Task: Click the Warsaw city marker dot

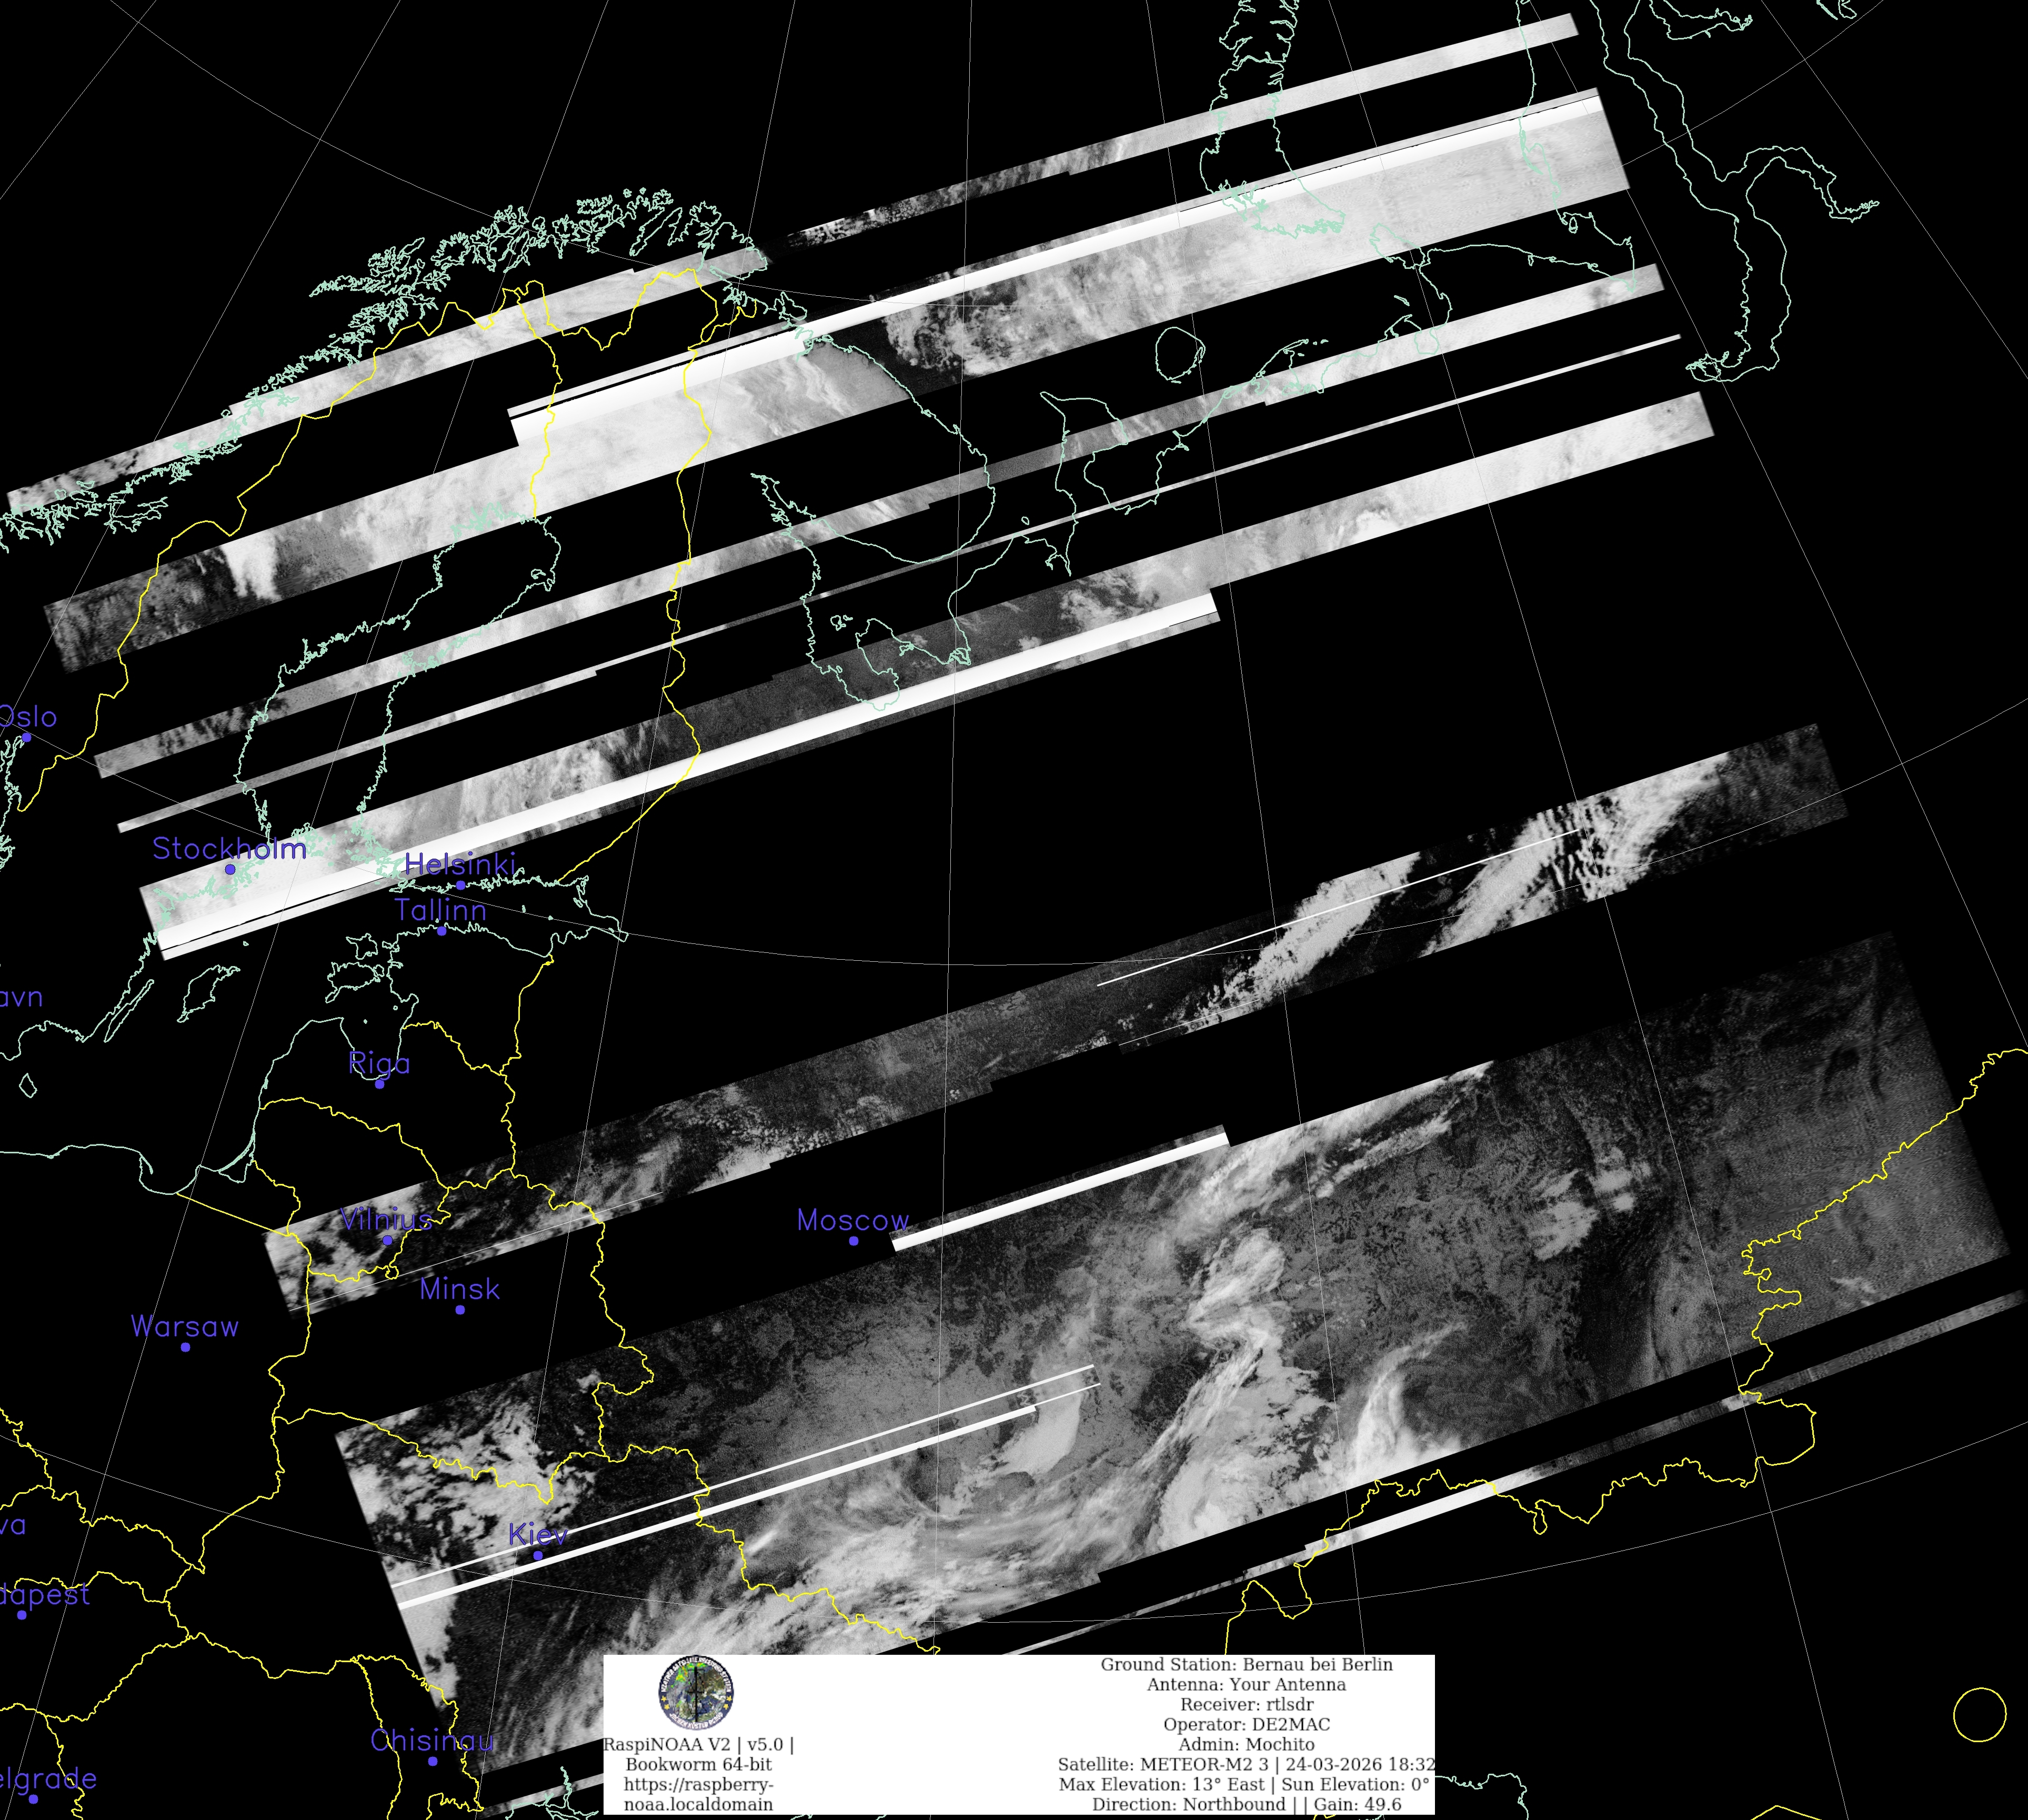Action: 185,1347
